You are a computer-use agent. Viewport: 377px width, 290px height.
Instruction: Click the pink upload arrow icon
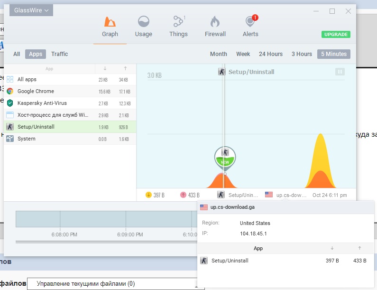tap(183, 195)
